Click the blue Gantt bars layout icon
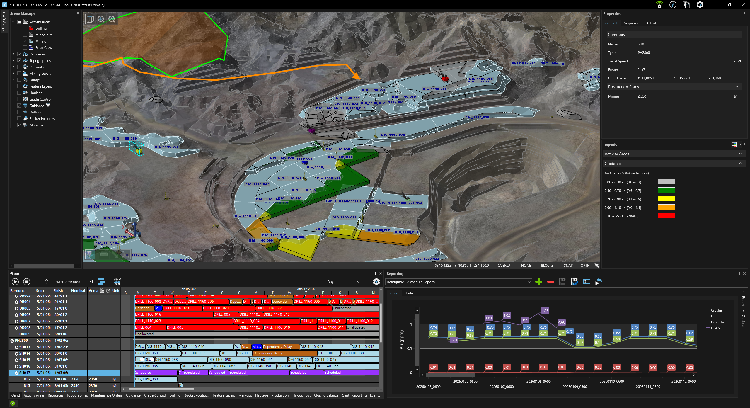This screenshot has width=750, height=408. (x=101, y=282)
